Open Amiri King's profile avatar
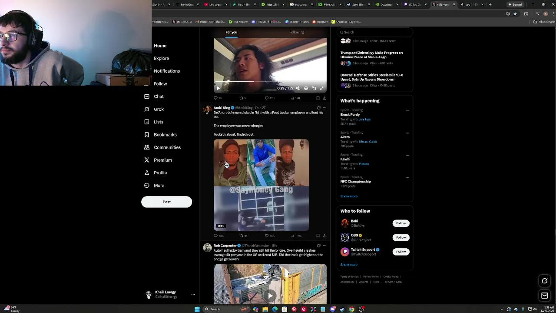This screenshot has width=556, height=313. [207, 110]
